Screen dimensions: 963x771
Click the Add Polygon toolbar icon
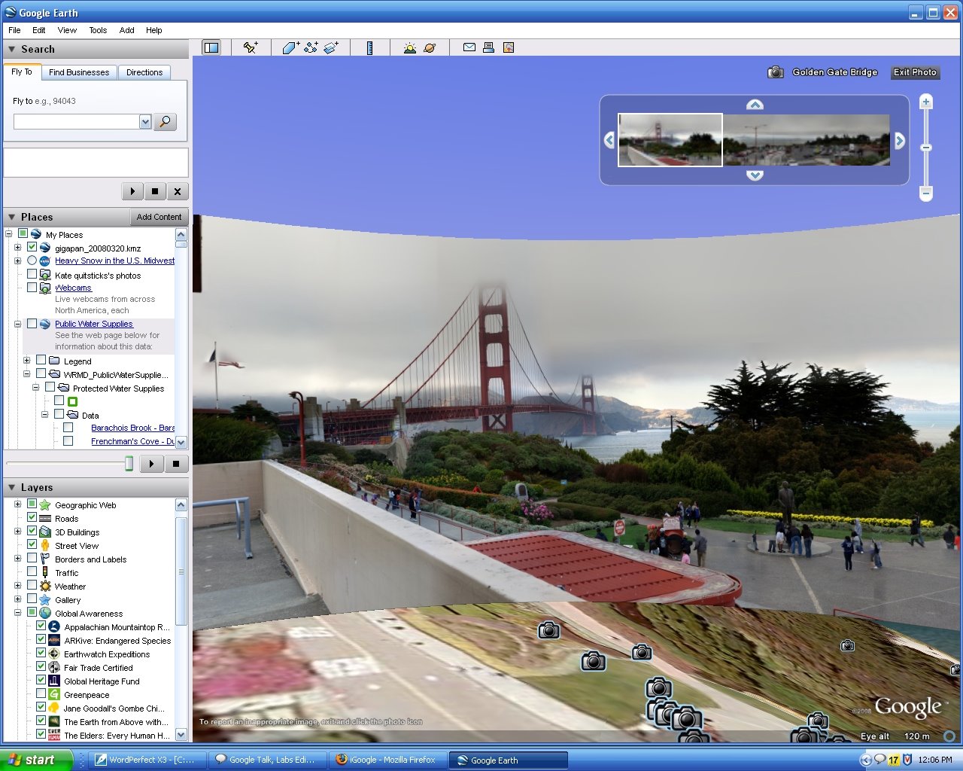[x=291, y=47]
